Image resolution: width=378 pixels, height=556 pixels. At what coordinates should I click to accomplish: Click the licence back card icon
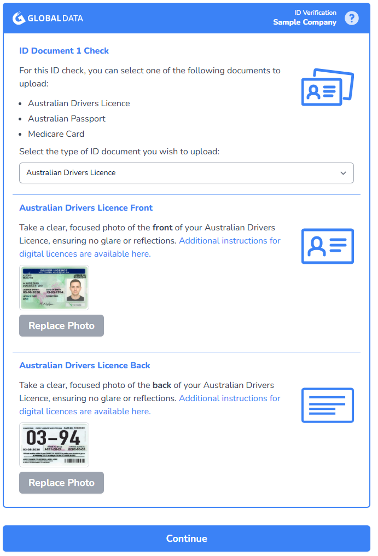(x=327, y=406)
